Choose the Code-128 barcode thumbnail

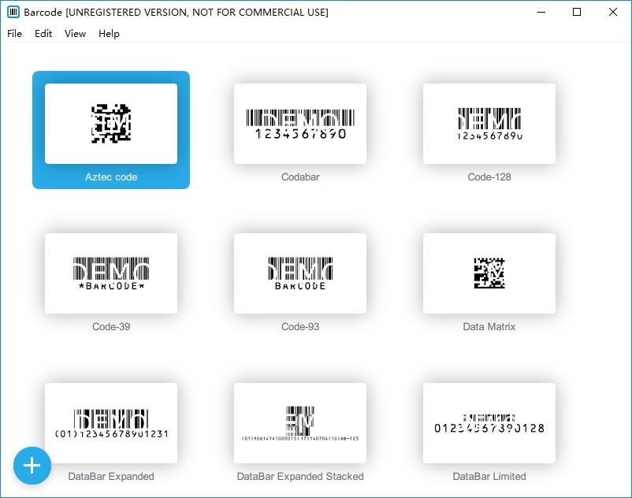coord(489,124)
